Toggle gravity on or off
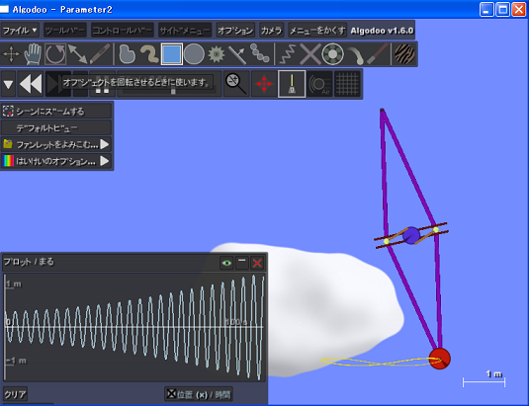The width and height of the screenshot is (529, 406). [292, 84]
